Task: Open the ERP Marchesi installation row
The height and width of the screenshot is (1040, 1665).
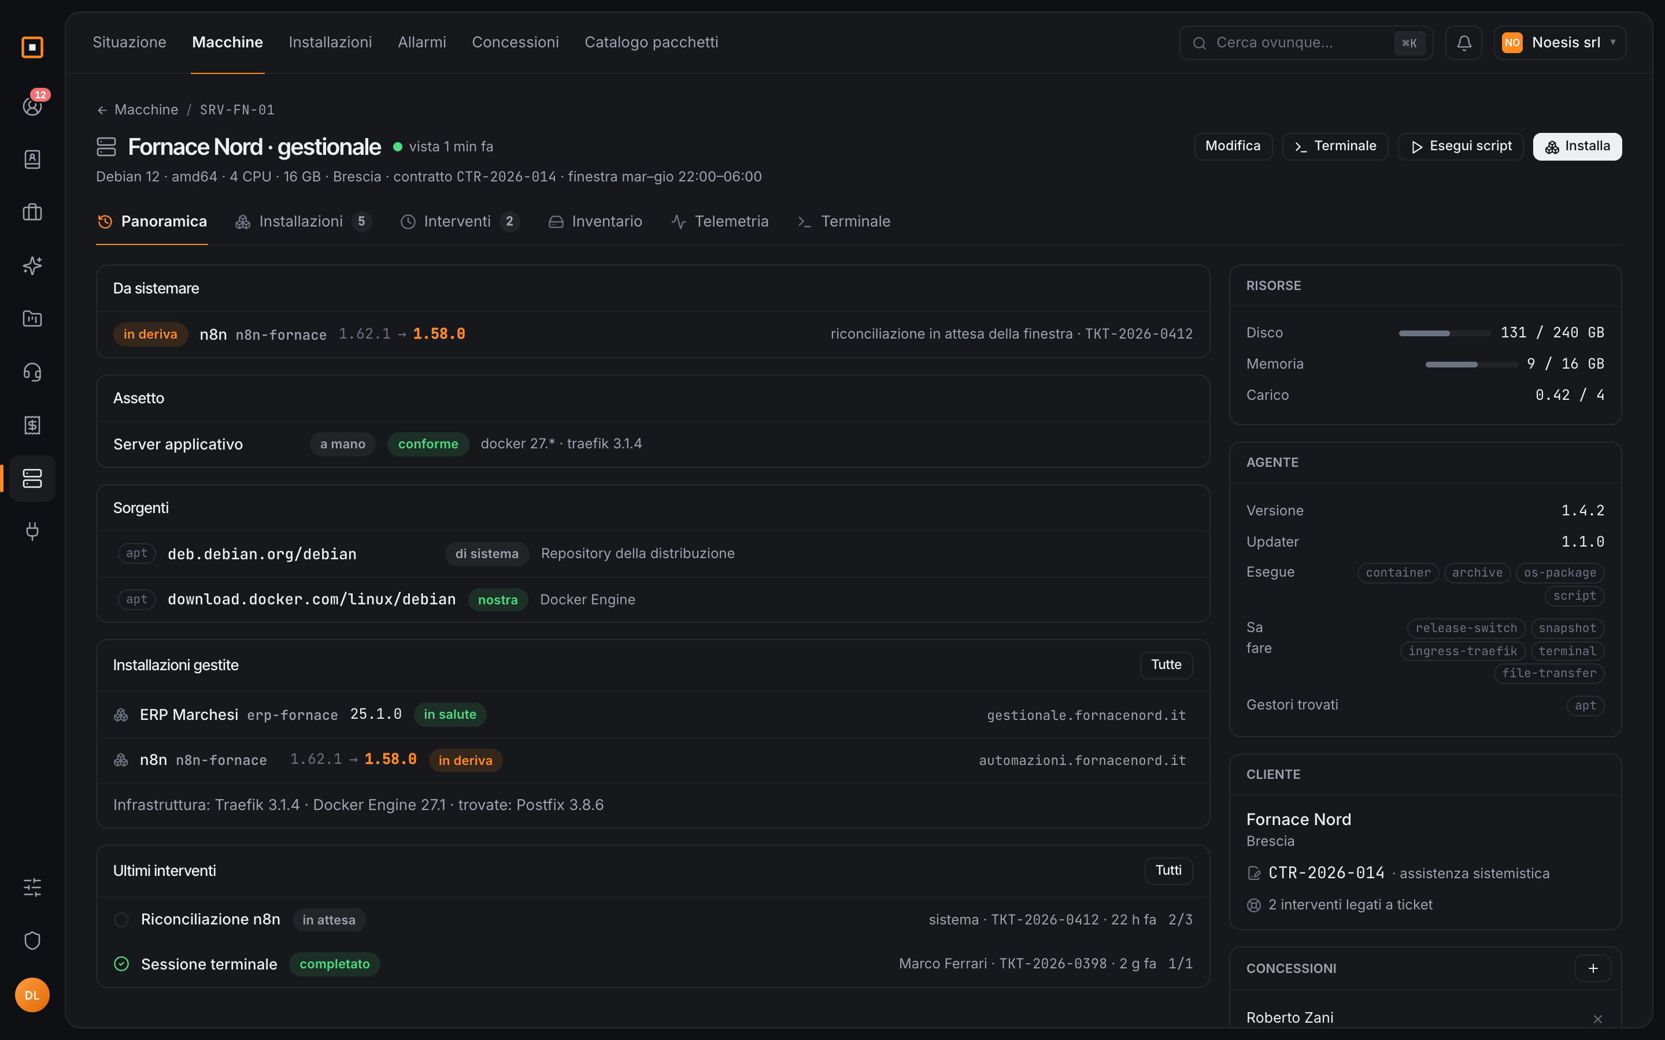Action: pos(652,715)
